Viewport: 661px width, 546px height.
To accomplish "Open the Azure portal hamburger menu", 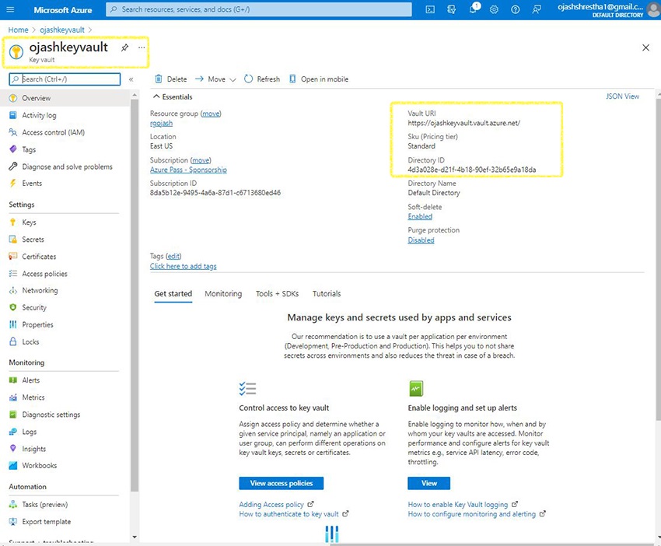I will pyautogui.click(x=10, y=9).
